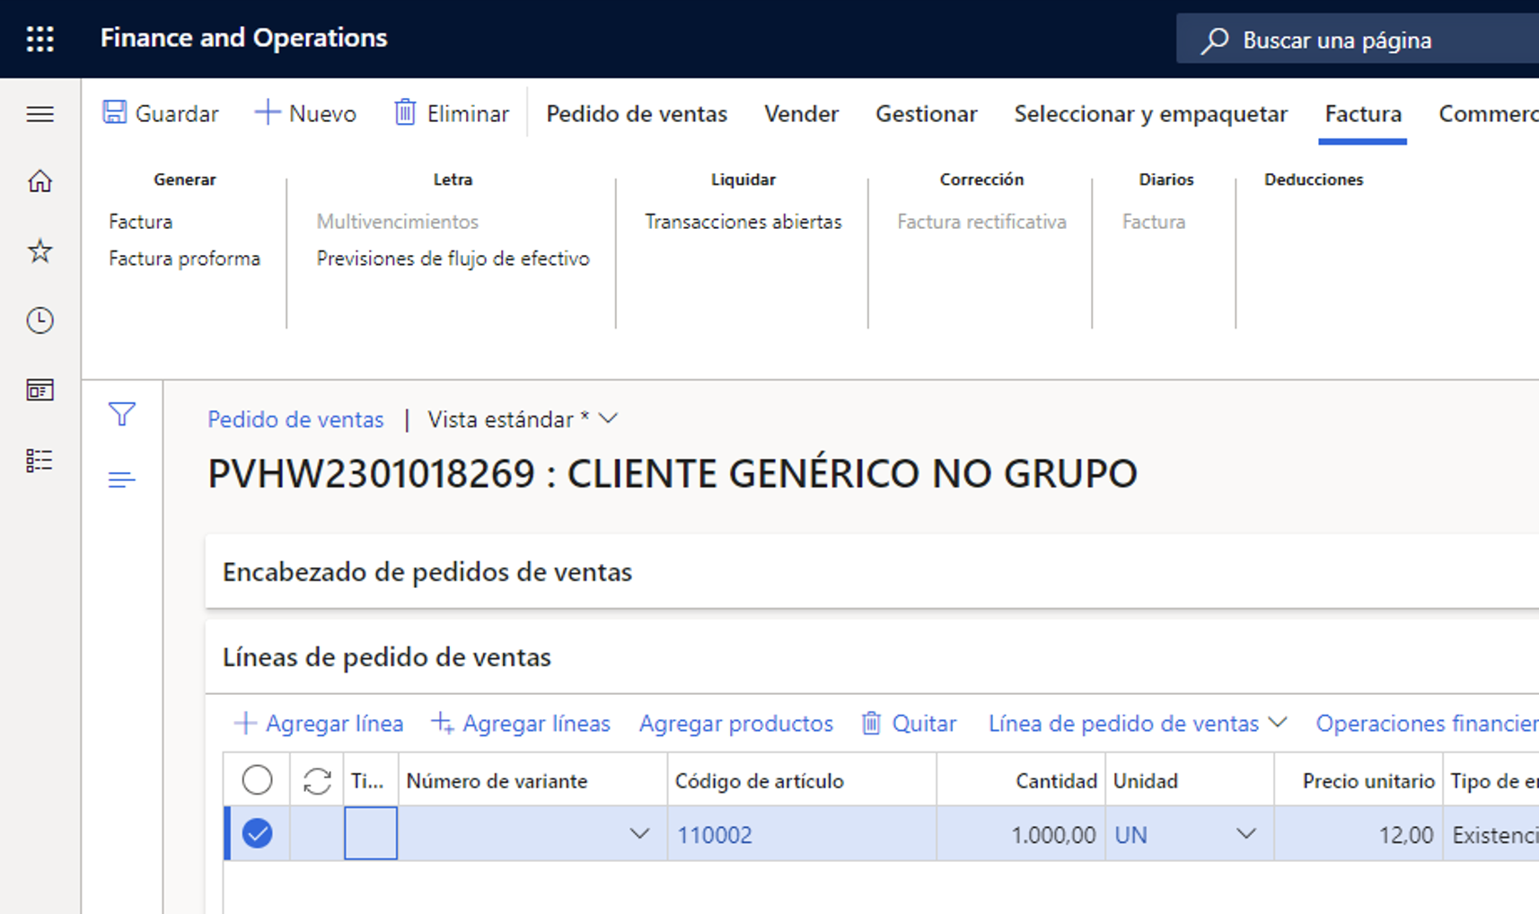Open the filter funnel pane
The width and height of the screenshot is (1539, 914).
(122, 414)
